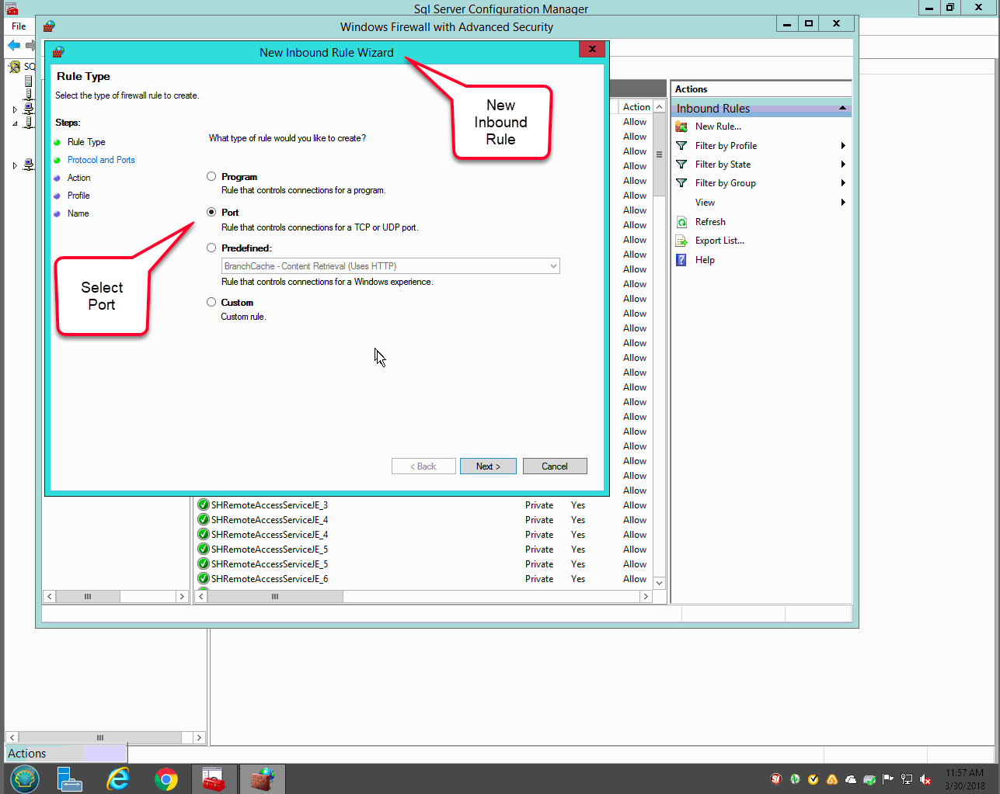
Task: Click the green check icon of SHRemoteAccessServiceJE_3
Action: [204, 505]
